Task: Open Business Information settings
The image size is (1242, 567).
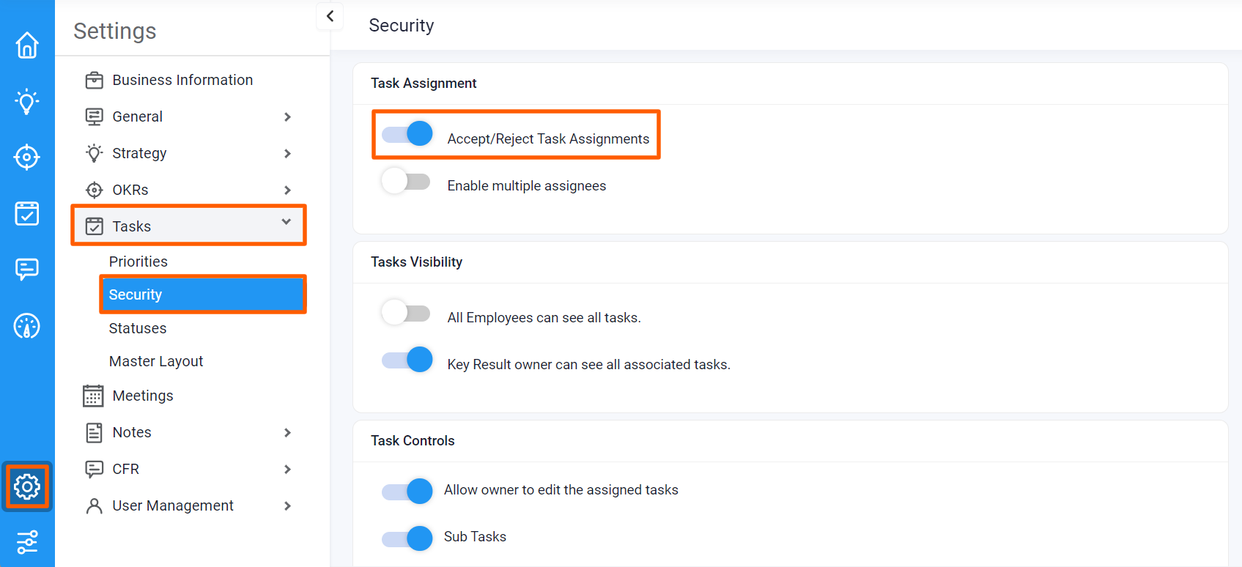Action: click(182, 80)
